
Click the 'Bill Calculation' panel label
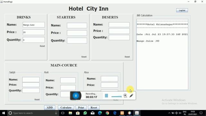pos(145,15)
